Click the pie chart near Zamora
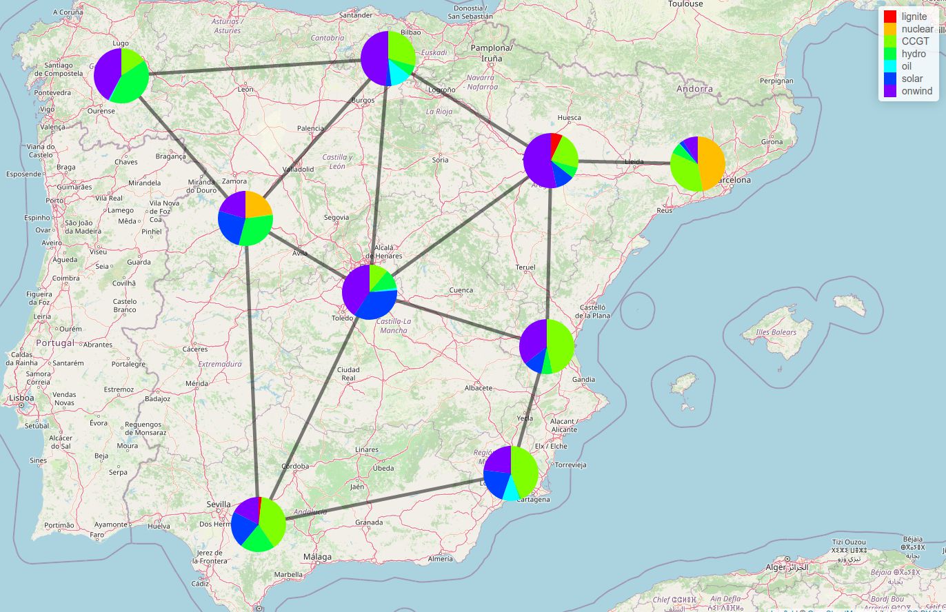 (x=245, y=218)
